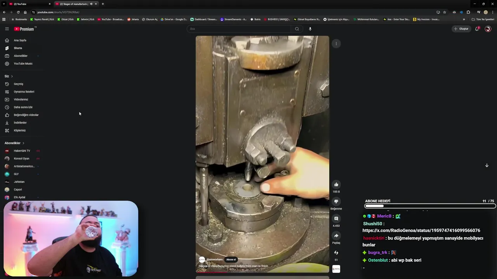Open ArtistaGenerico channel
The width and height of the screenshot is (497, 279).
24,166
